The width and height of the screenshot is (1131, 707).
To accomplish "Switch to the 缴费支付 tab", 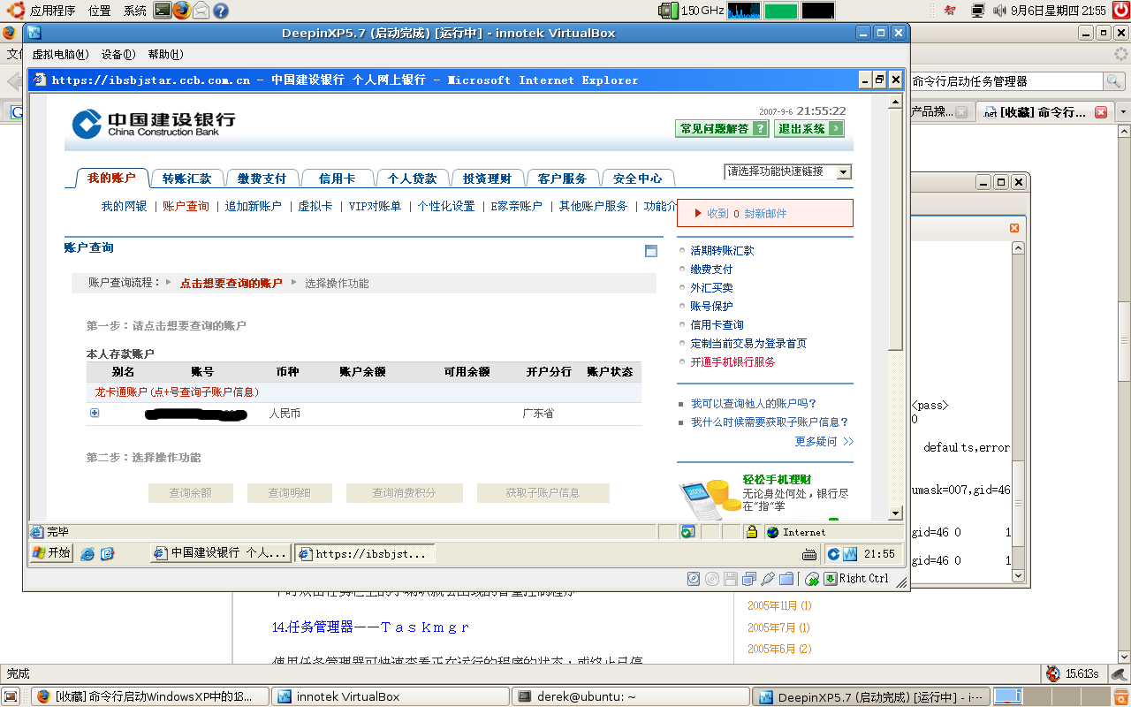I will [x=262, y=179].
